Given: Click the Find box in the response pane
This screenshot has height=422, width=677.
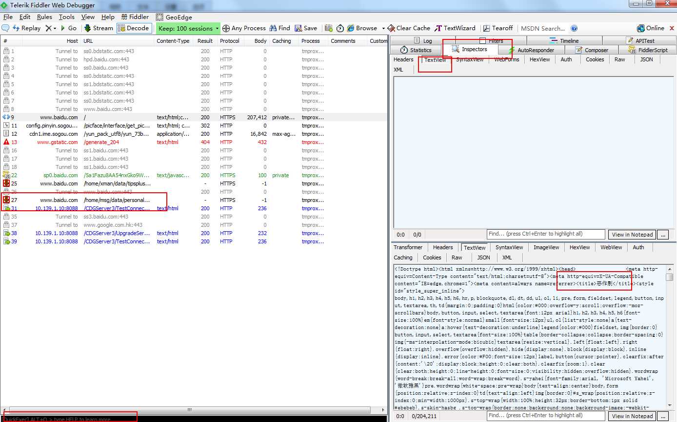Looking at the screenshot, I should click(x=546, y=416).
